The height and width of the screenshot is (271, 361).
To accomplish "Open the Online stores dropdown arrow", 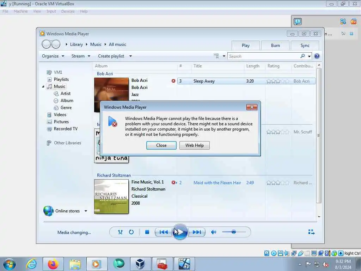I will pyautogui.click(x=86, y=211).
